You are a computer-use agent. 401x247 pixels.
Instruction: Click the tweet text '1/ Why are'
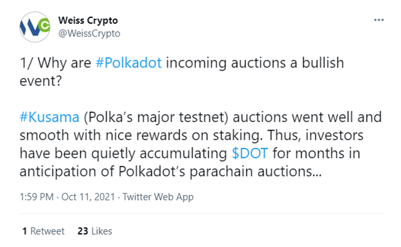55,63
